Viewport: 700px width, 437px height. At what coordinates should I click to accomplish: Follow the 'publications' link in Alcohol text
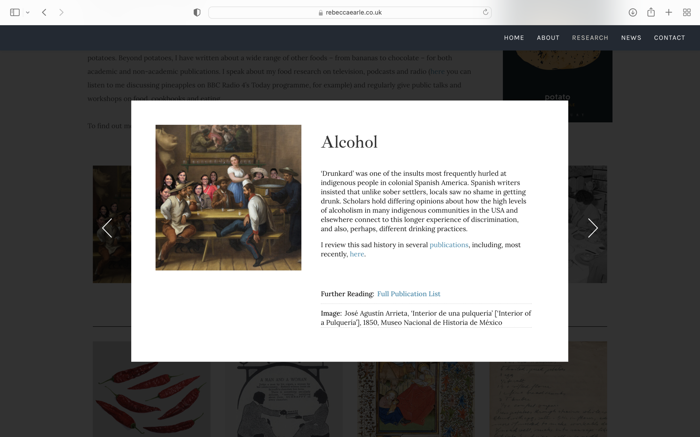pos(449,245)
